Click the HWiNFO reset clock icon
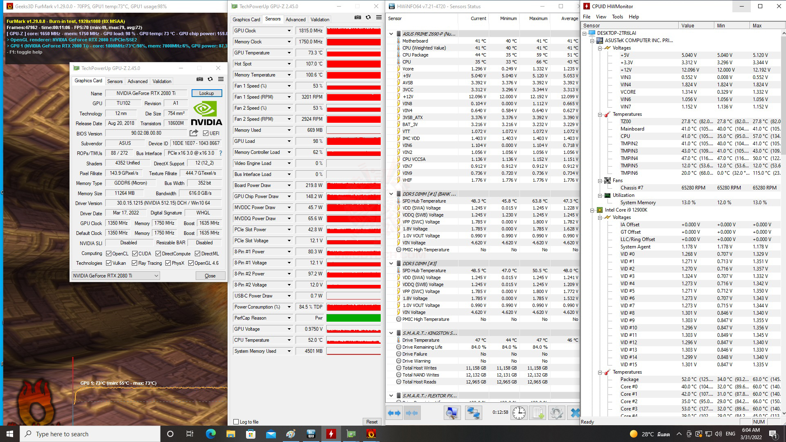The image size is (786, 442). click(519, 413)
